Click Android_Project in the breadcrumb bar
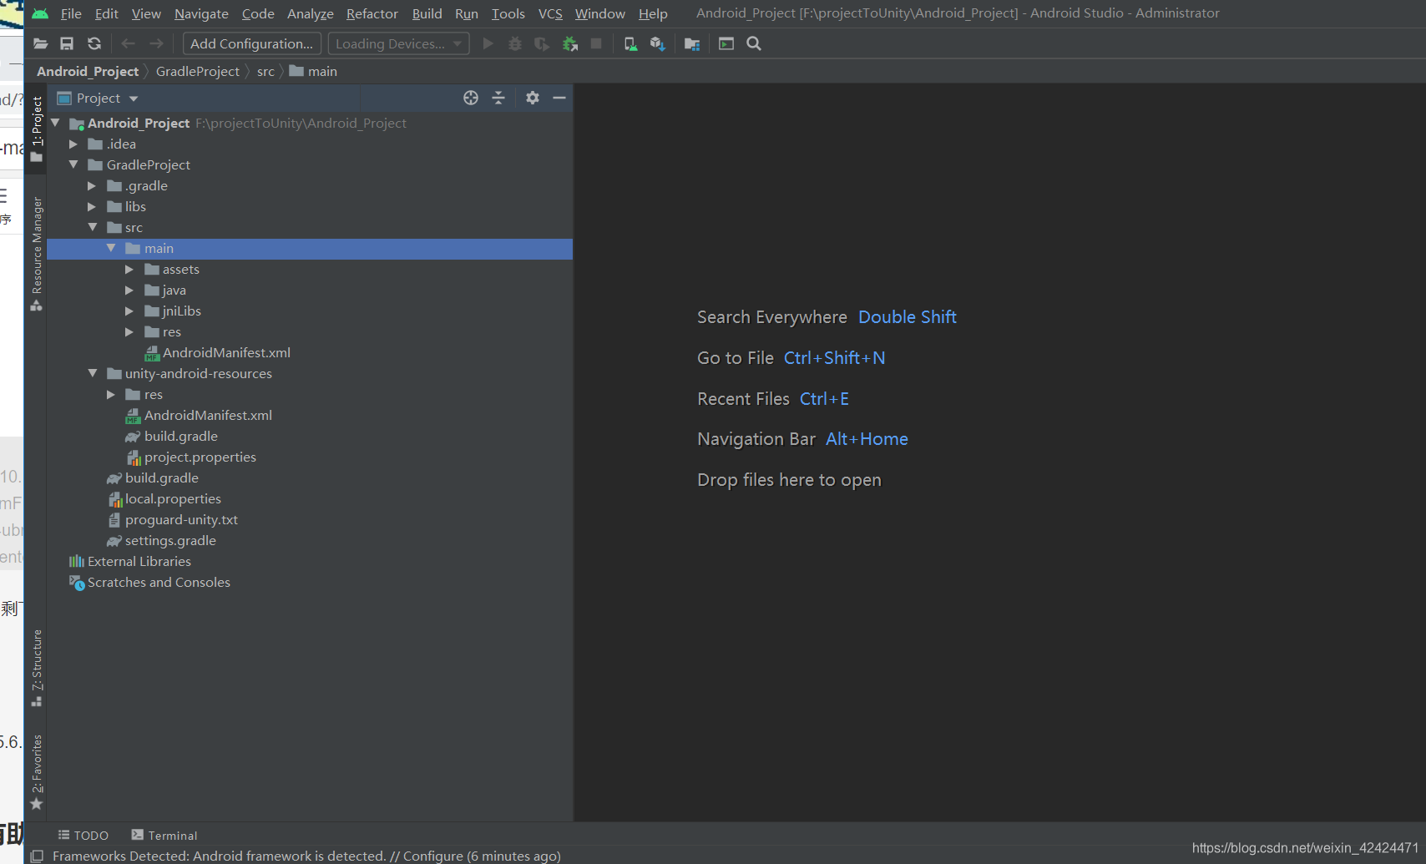The width and height of the screenshot is (1426, 864). pos(88,71)
